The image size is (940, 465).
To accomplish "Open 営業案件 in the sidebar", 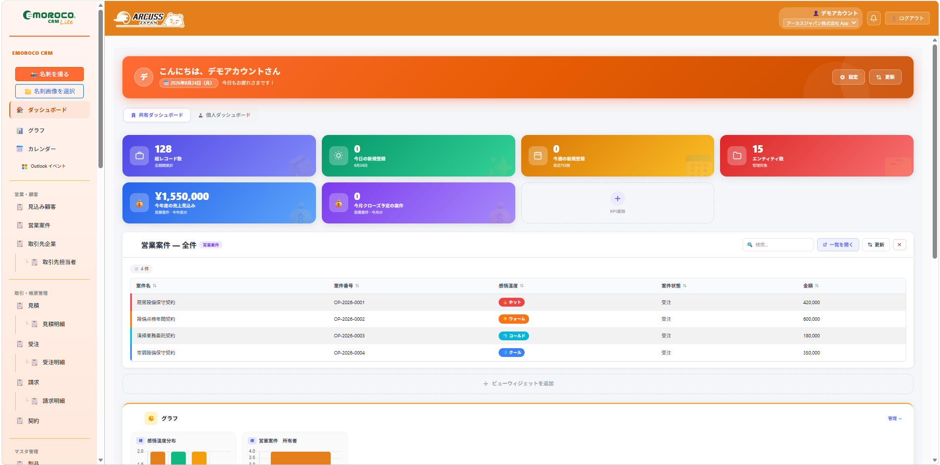I will pyautogui.click(x=39, y=225).
